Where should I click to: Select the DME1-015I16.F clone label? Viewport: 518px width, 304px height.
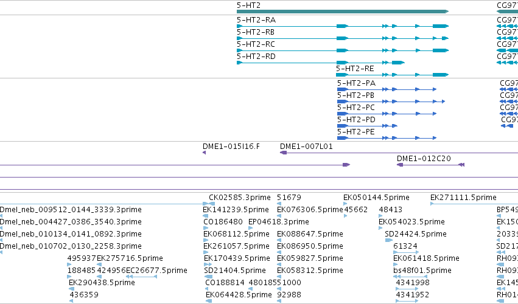(231, 147)
